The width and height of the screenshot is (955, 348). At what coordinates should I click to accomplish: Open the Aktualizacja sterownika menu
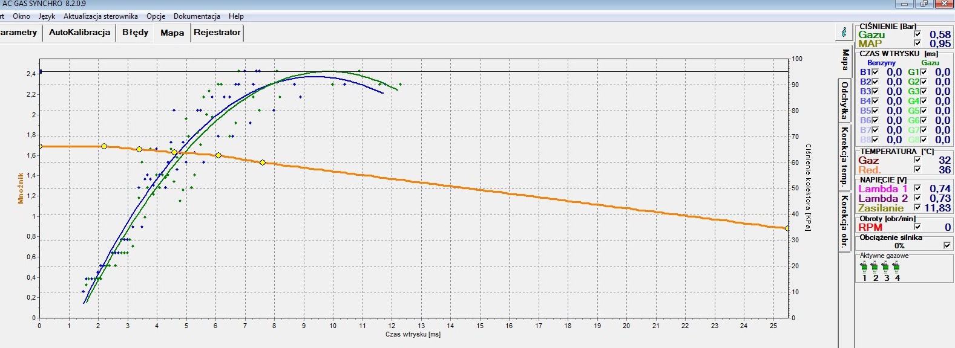point(100,16)
